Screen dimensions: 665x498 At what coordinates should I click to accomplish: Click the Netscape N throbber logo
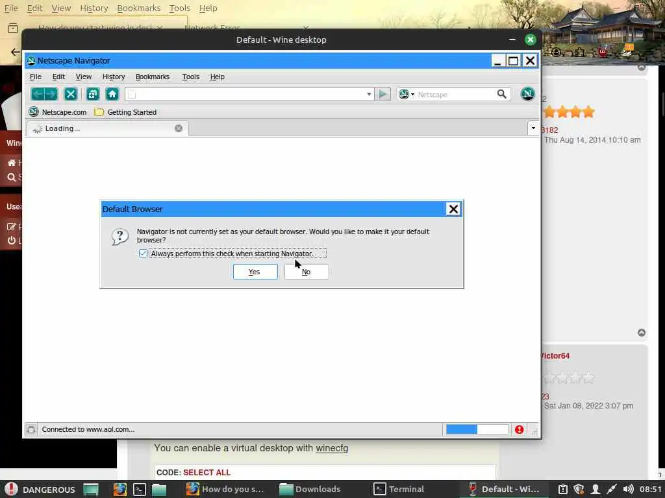coord(527,94)
